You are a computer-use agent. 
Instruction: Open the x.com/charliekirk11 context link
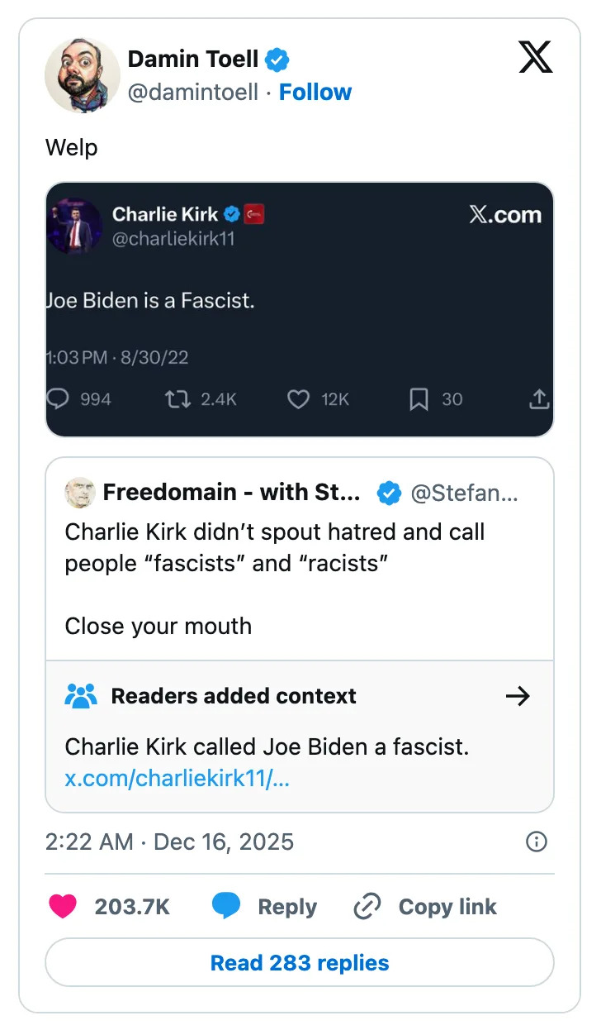(177, 779)
